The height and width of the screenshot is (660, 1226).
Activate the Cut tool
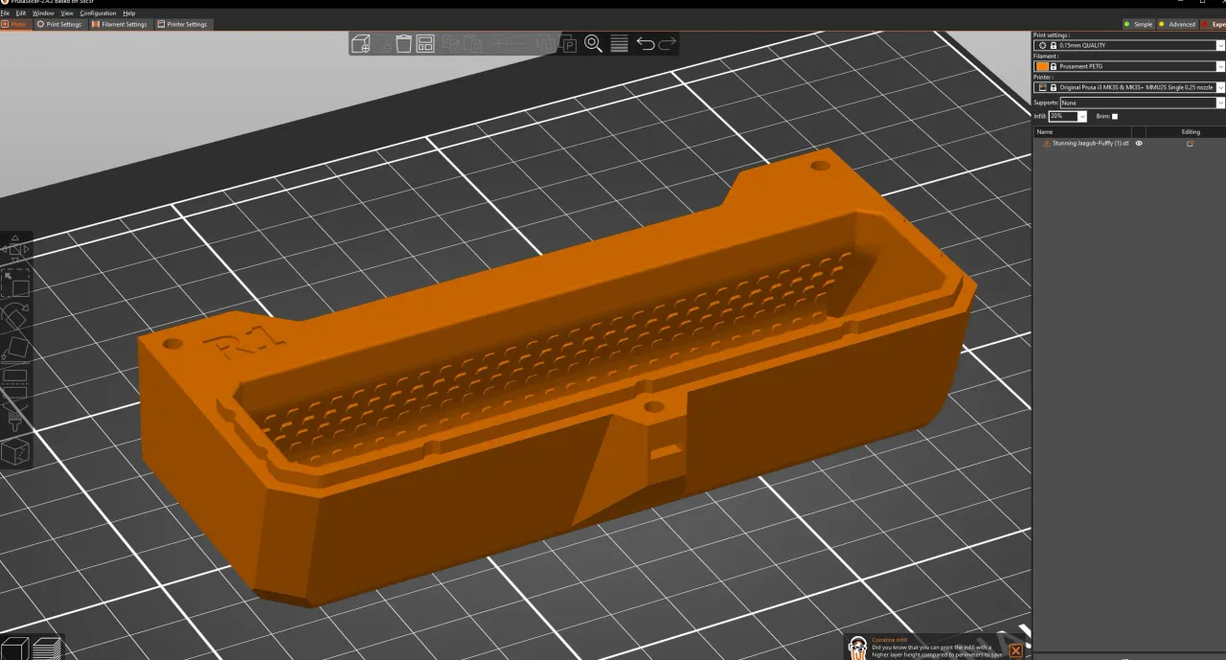(x=14, y=383)
